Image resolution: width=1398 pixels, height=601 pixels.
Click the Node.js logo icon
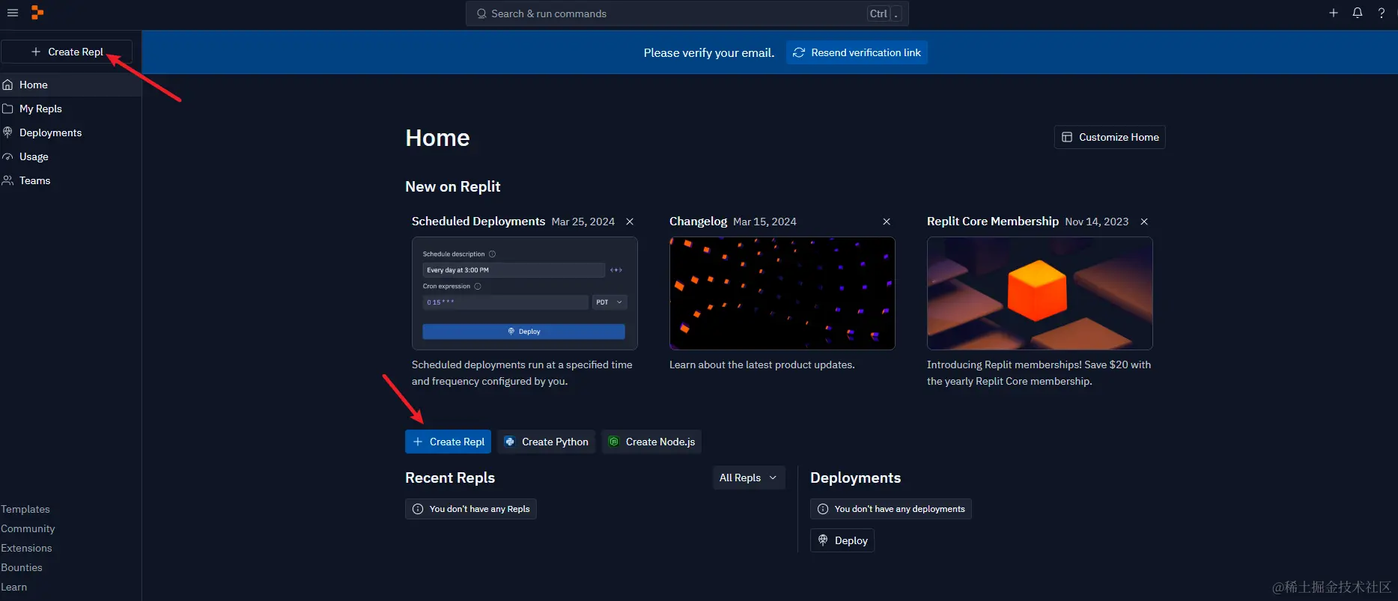[613, 442]
